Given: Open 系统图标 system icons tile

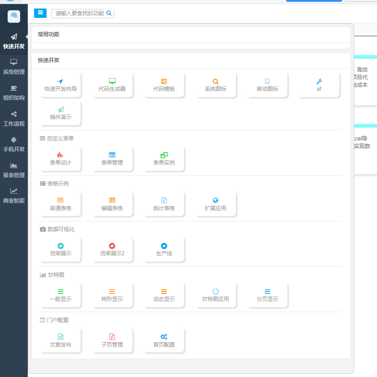Looking at the screenshot, I should tap(215, 85).
